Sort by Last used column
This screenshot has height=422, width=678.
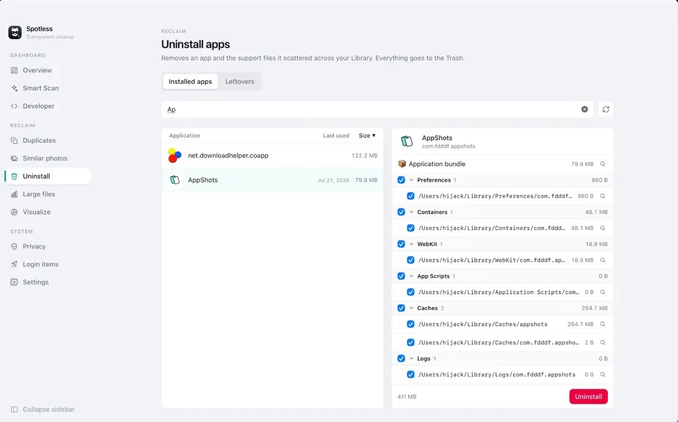pyautogui.click(x=336, y=135)
